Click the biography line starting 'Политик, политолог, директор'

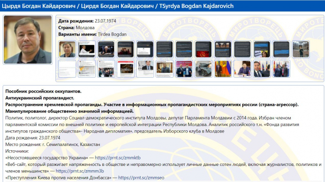tap(148, 118)
